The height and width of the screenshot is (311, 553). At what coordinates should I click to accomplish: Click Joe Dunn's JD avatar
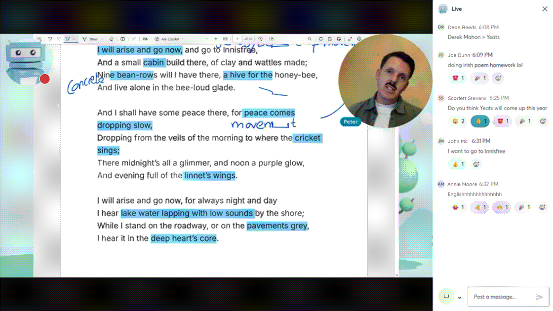tap(441, 55)
